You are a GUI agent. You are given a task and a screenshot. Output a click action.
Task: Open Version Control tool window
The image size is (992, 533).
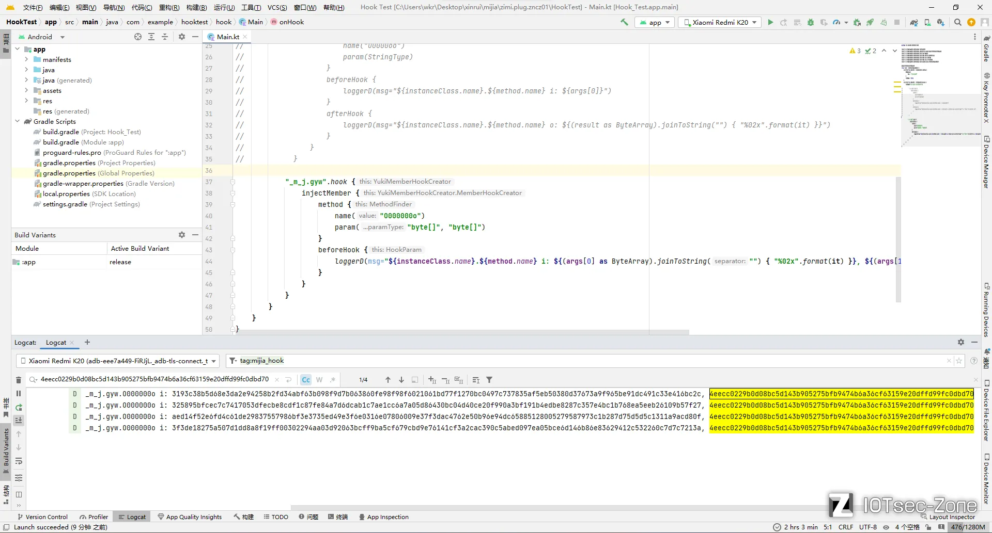[42, 516]
